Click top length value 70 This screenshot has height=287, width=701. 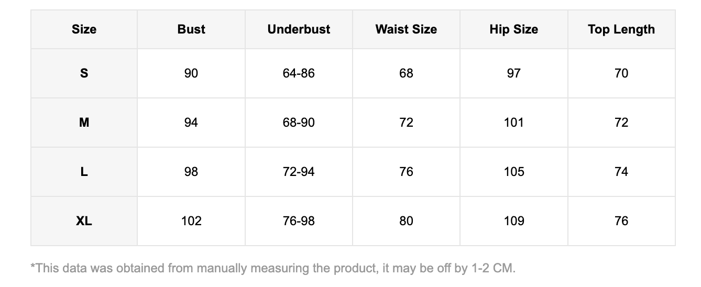621,73
